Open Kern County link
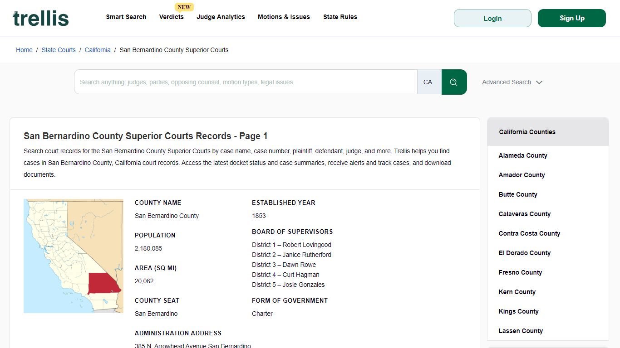This screenshot has width=620, height=348. 517,292
